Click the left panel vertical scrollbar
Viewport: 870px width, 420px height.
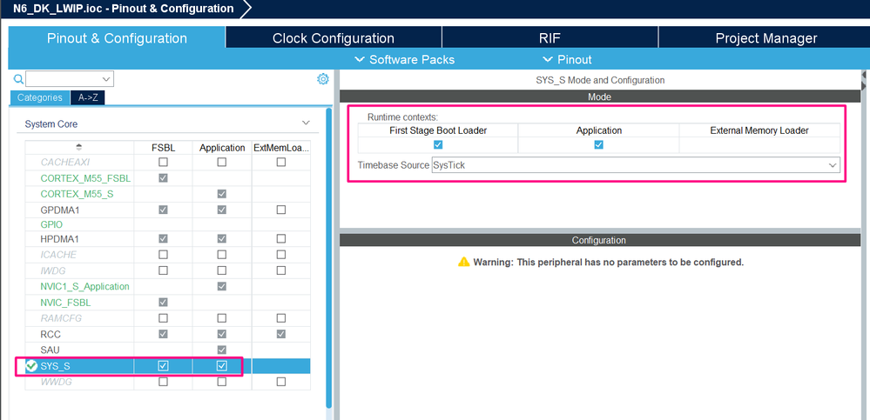pyautogui.click(x=328, y=257)
